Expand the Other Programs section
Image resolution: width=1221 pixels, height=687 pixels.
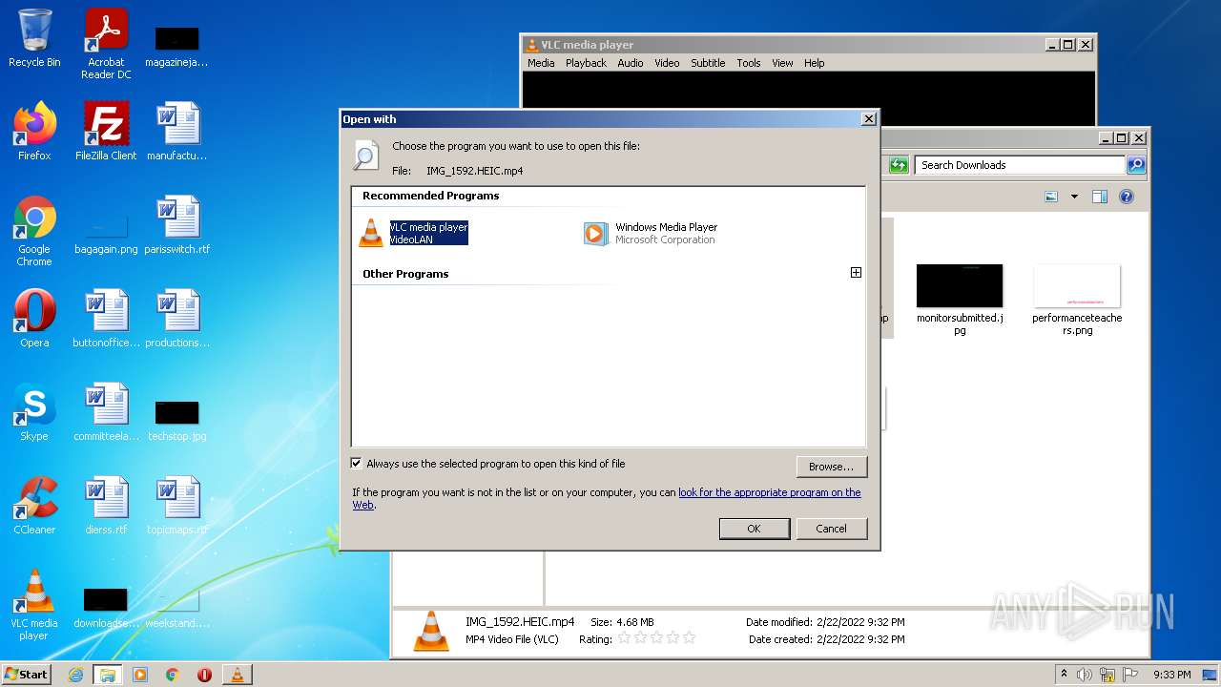tap(856, 272)
